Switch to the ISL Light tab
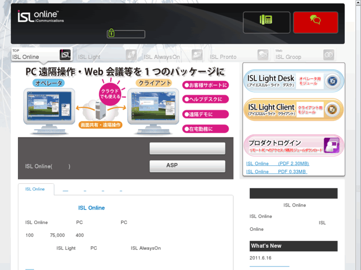 (107, 54)
